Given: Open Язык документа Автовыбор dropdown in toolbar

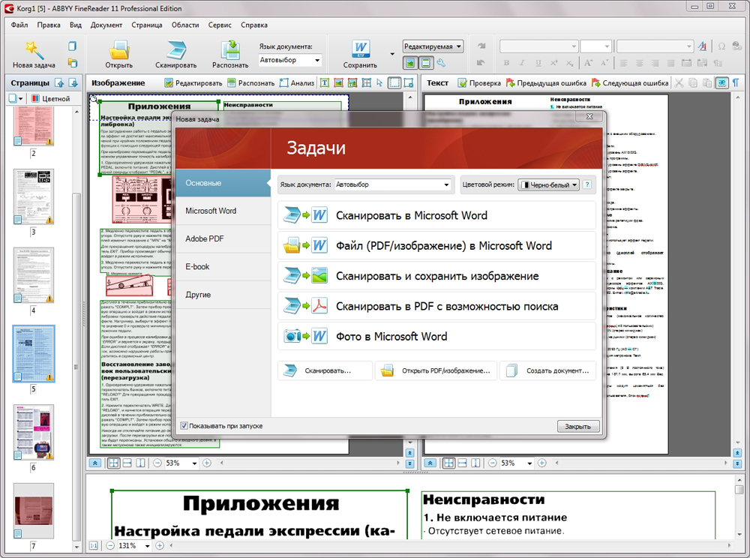Looking at the screenshot, I should [x=289, y=60].
